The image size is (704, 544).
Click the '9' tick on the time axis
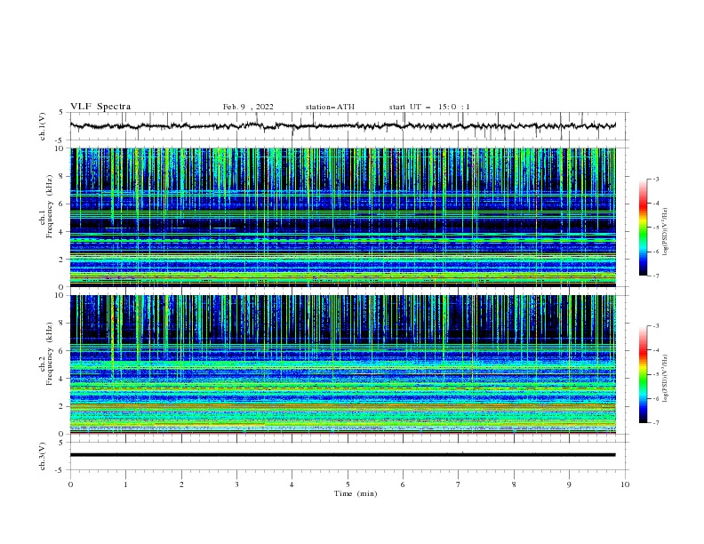pyautogui.click(x=569, y=484)
